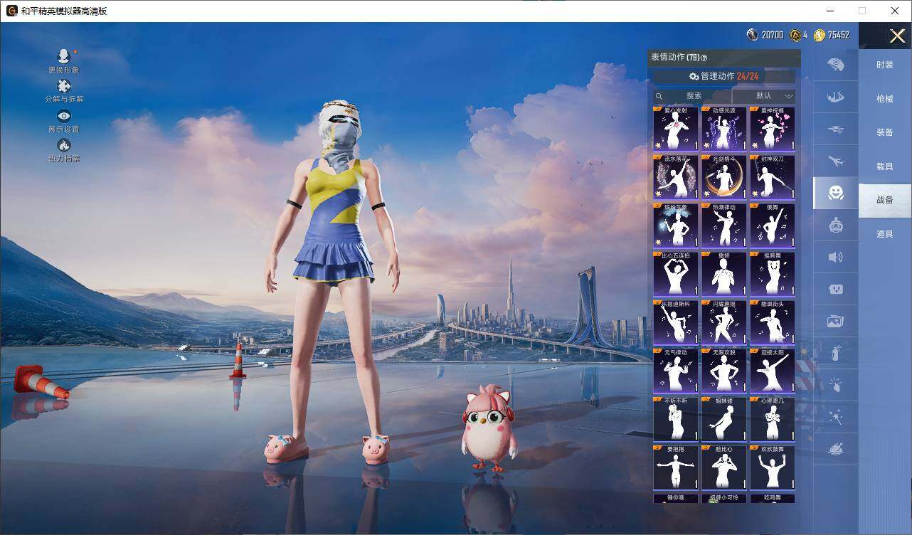The height and width of the screenshot is (535, 912).
Task: Open the 热力档案 flame icon
Action: pos(64,146)
